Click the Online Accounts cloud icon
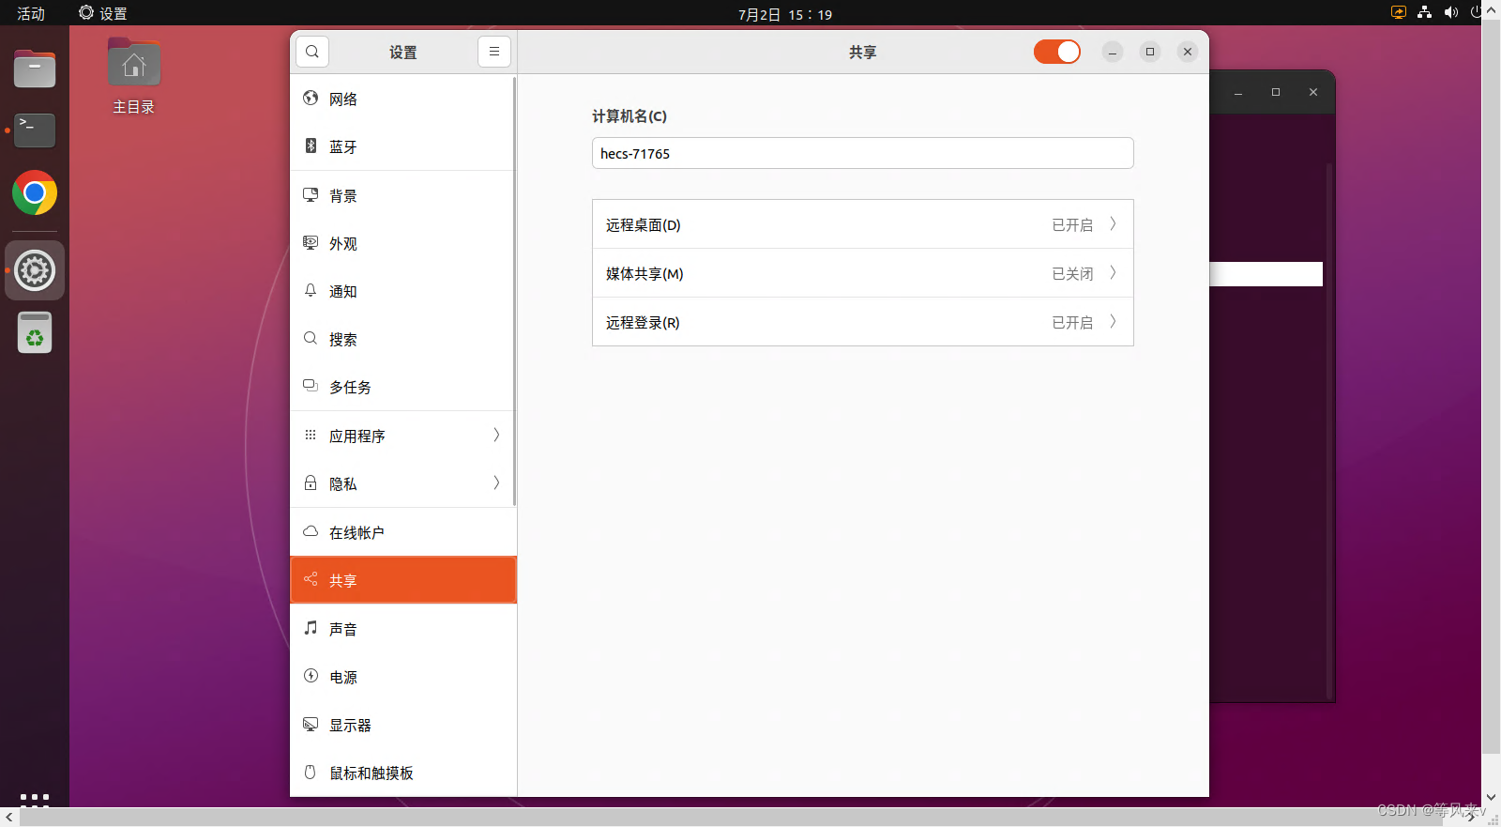 [x=311, y=531]
